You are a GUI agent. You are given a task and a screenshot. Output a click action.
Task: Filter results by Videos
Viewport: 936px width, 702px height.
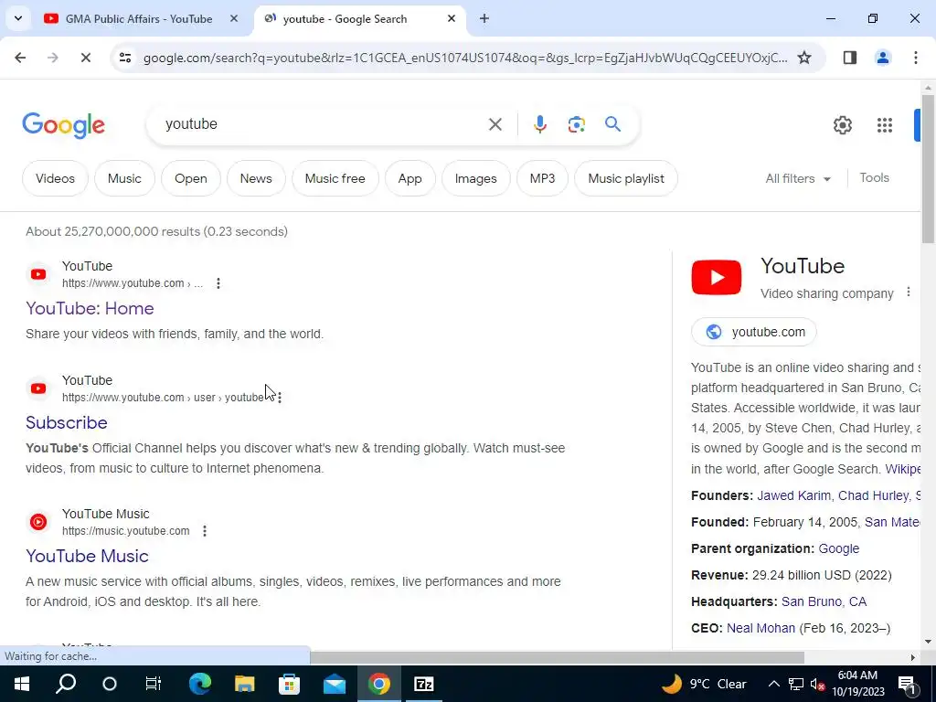tap(55, 178)
